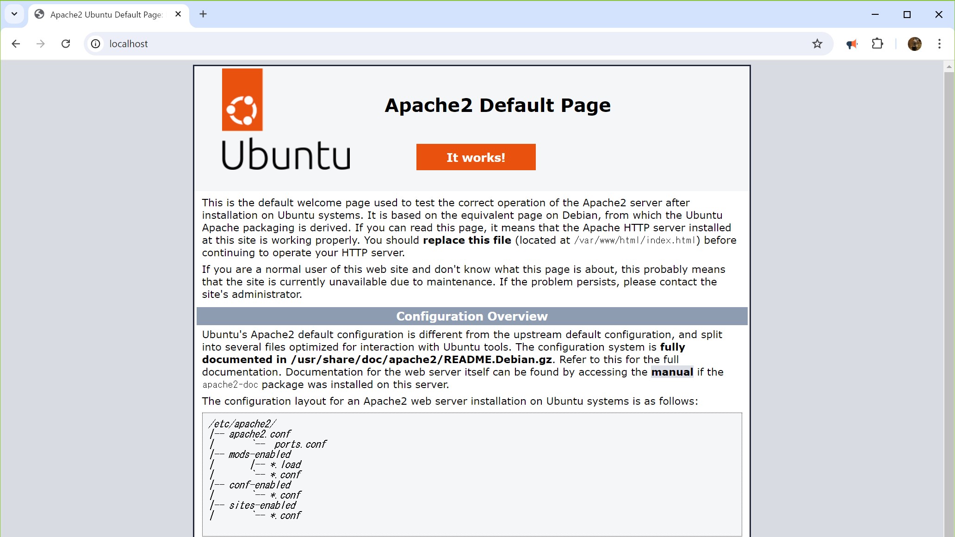Expand the tab search dropdown arrow
The height and width of the screenshot is (537, 955).
[14, 14]
